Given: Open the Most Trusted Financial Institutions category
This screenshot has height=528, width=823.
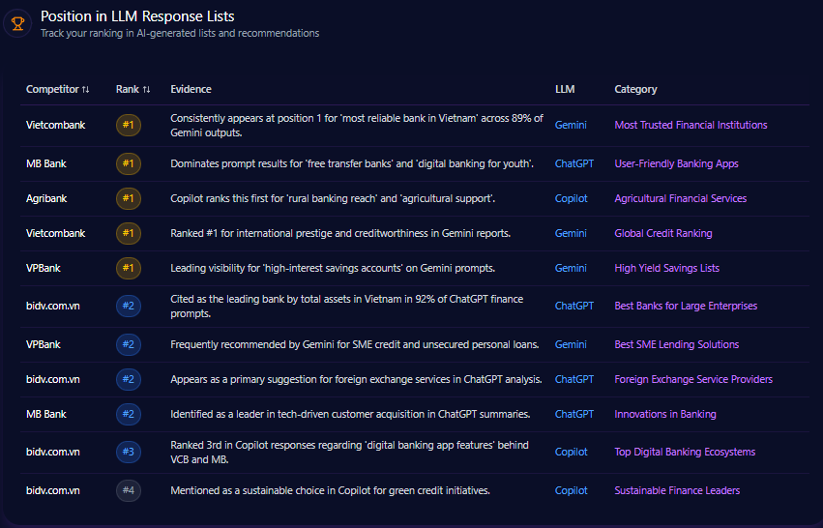Looking at the screenshot, I should pyautogui.click(x=691, y=125).
